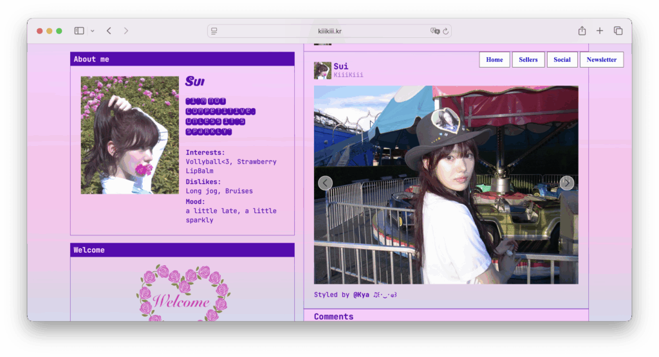The height and width of the screenshot is (357, 659).
Task: Click the large carousel photo of Sui
Action: tap(446, 185)
